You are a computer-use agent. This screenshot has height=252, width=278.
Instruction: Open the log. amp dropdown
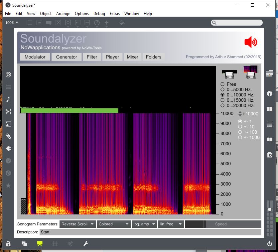tap(144, 224)
